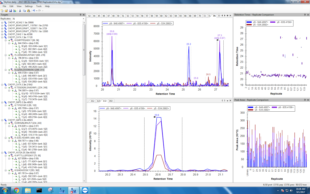Click the New Document toolbar icon

(2, 11)
